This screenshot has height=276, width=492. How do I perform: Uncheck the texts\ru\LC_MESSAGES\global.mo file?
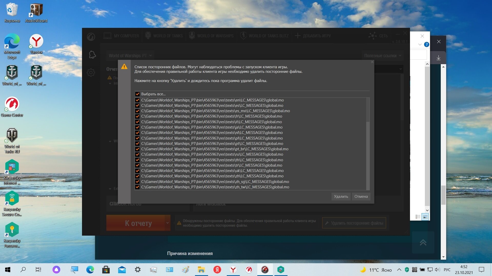[x=137, y=154]
